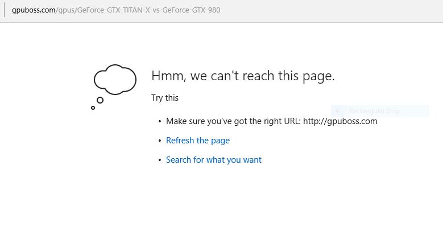The height and width of the screenshot is (231, 443).
Task: Open the 'Search for what you want' link
Action: [214, 160]
